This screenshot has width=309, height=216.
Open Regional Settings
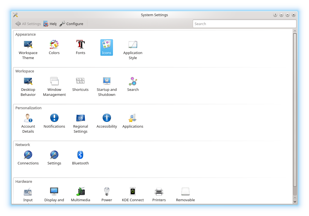[x=80, y=120]
